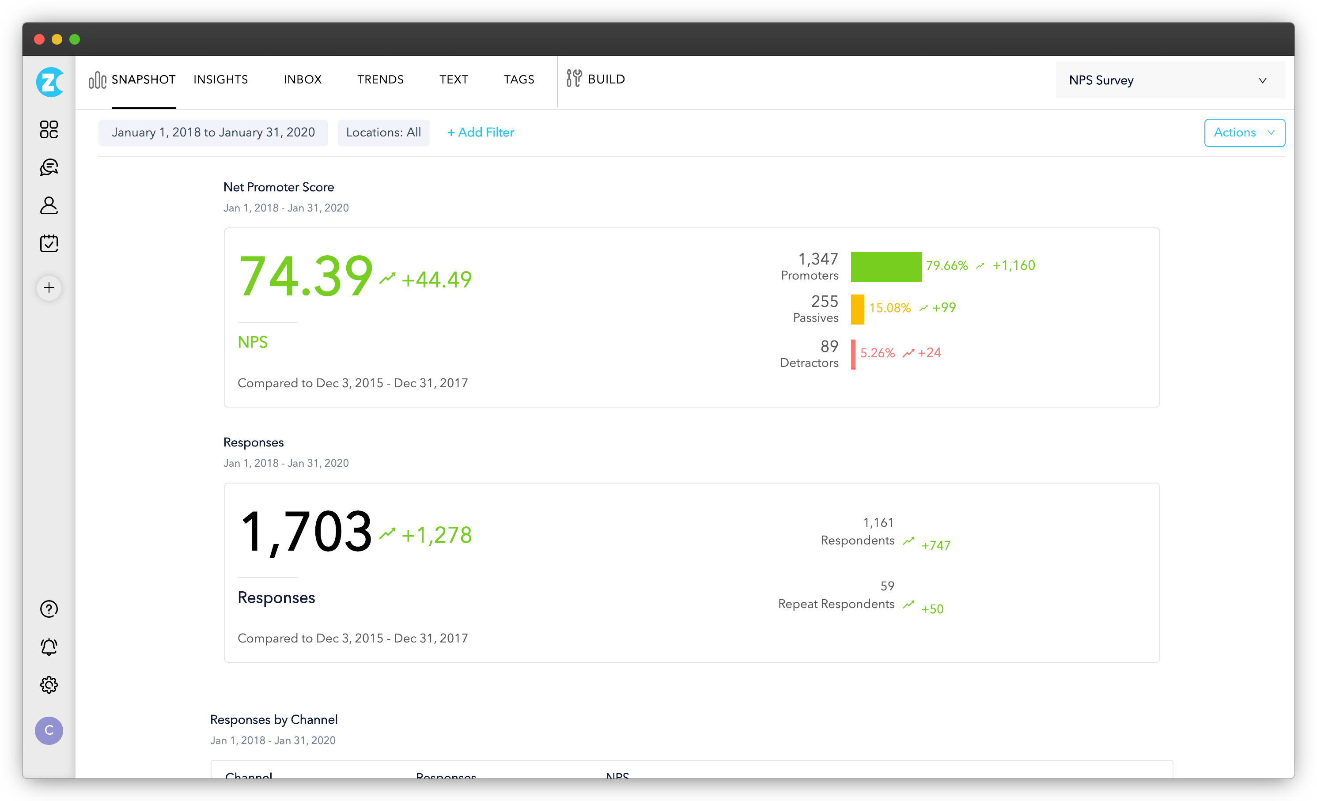The width and height of the screenshot is (1317, 801).
Task: Click the Help icon in sidebar
Action: (x=49, y=609)
